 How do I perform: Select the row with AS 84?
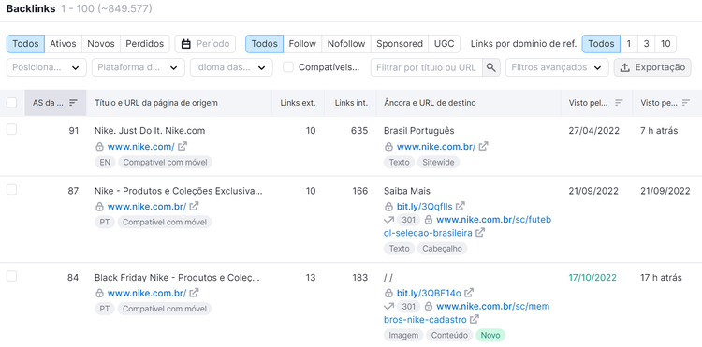click(x=11, y=276)
